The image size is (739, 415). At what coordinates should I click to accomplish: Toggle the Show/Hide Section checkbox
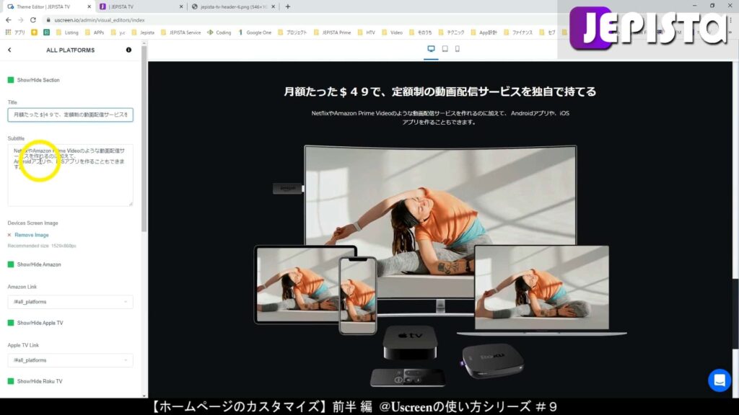point(11,80)
